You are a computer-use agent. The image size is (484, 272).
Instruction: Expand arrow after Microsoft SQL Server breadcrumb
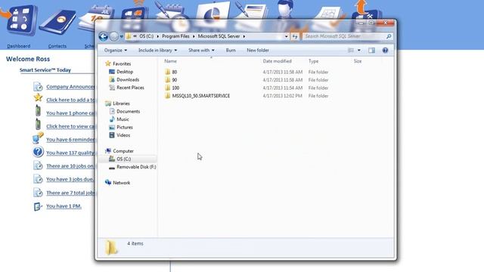coord(244,36)
